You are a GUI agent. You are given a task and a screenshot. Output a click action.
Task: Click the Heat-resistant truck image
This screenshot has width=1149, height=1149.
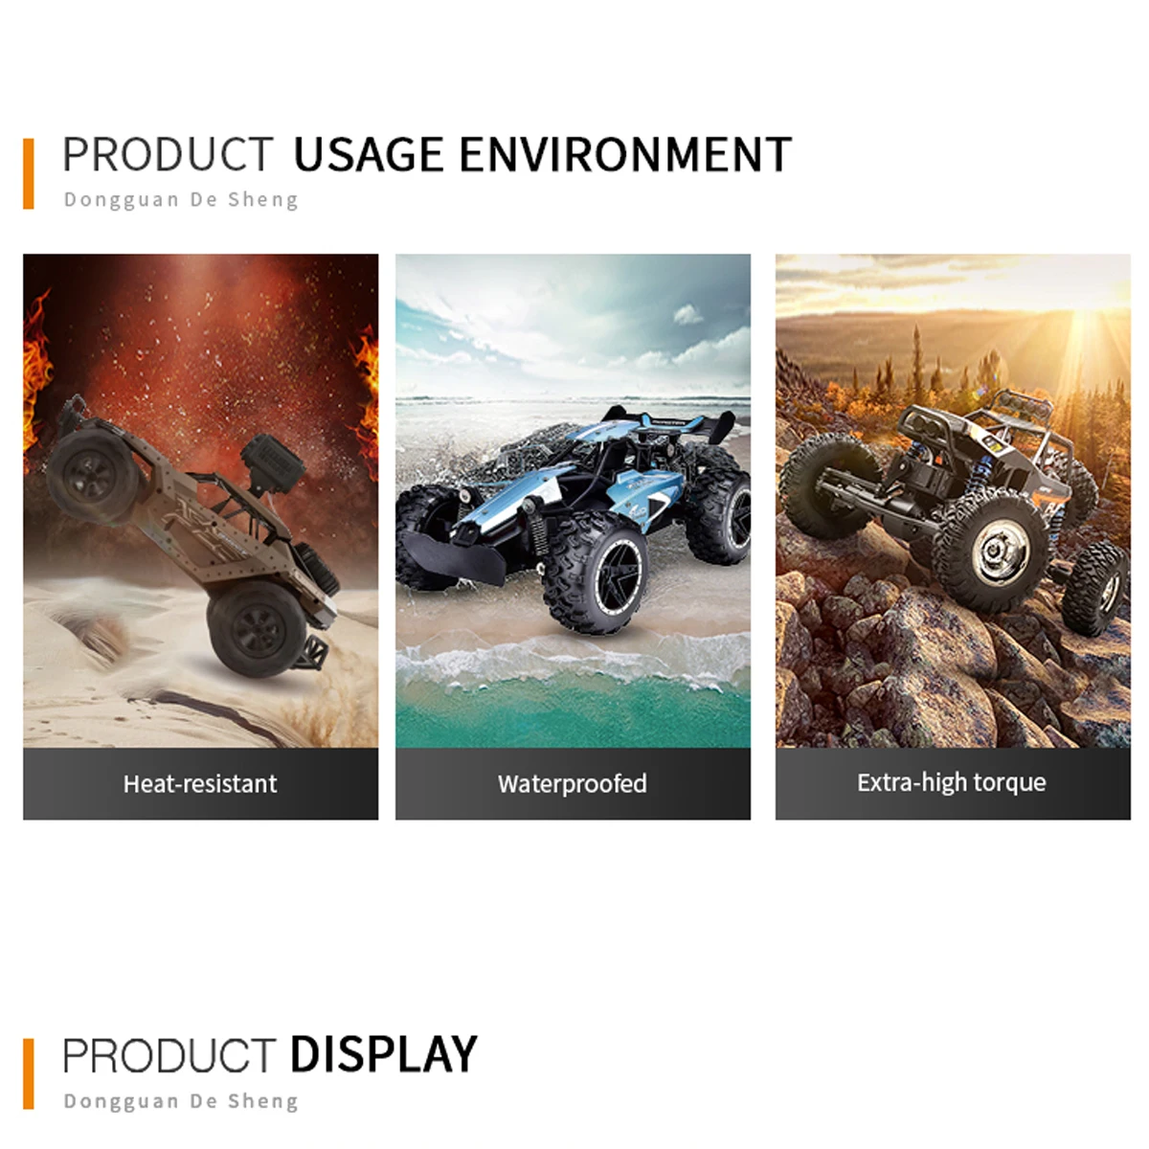[x=200, y=501]
